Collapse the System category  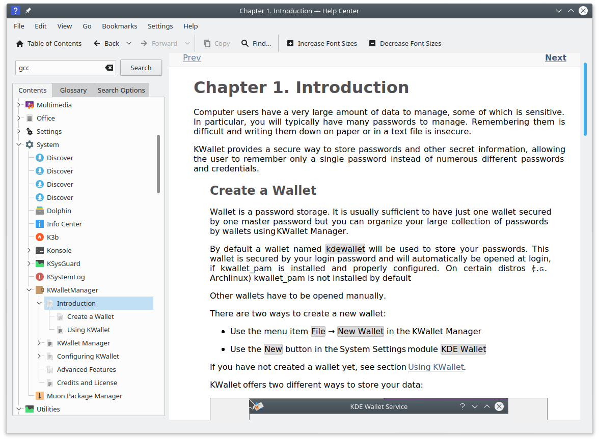point(19,144)
